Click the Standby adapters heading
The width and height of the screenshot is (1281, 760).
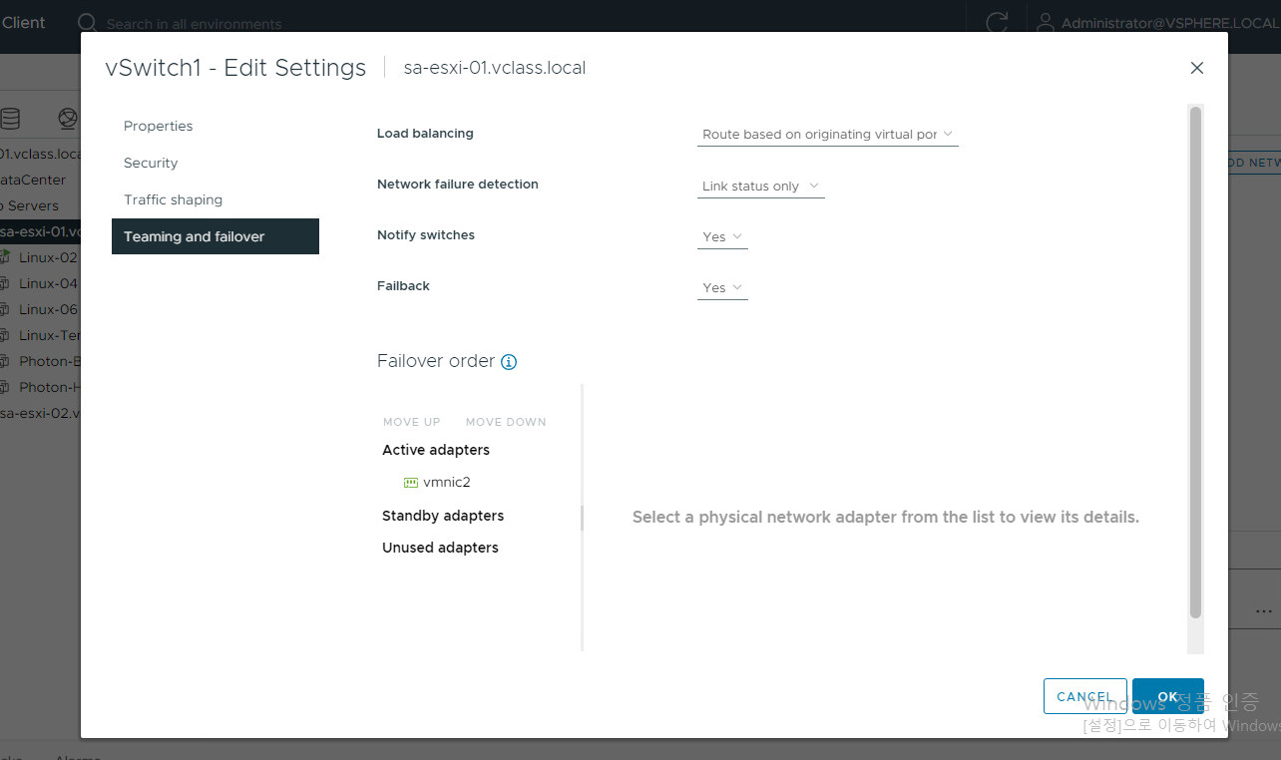point(443,516)
